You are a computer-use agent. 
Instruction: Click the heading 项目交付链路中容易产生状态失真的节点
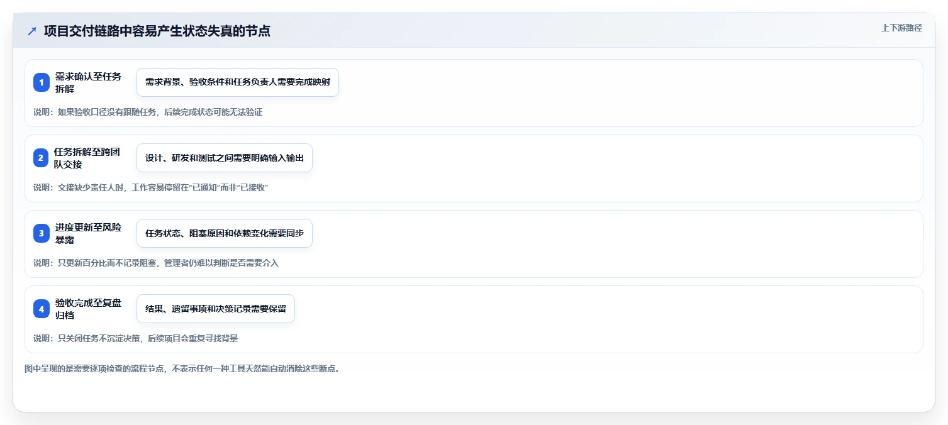pos(157,31)
